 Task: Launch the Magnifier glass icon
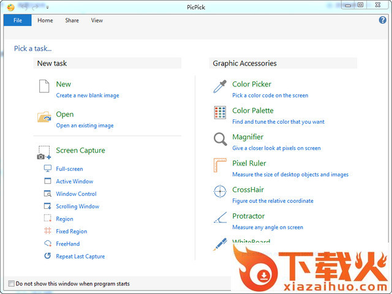(220, 139)
